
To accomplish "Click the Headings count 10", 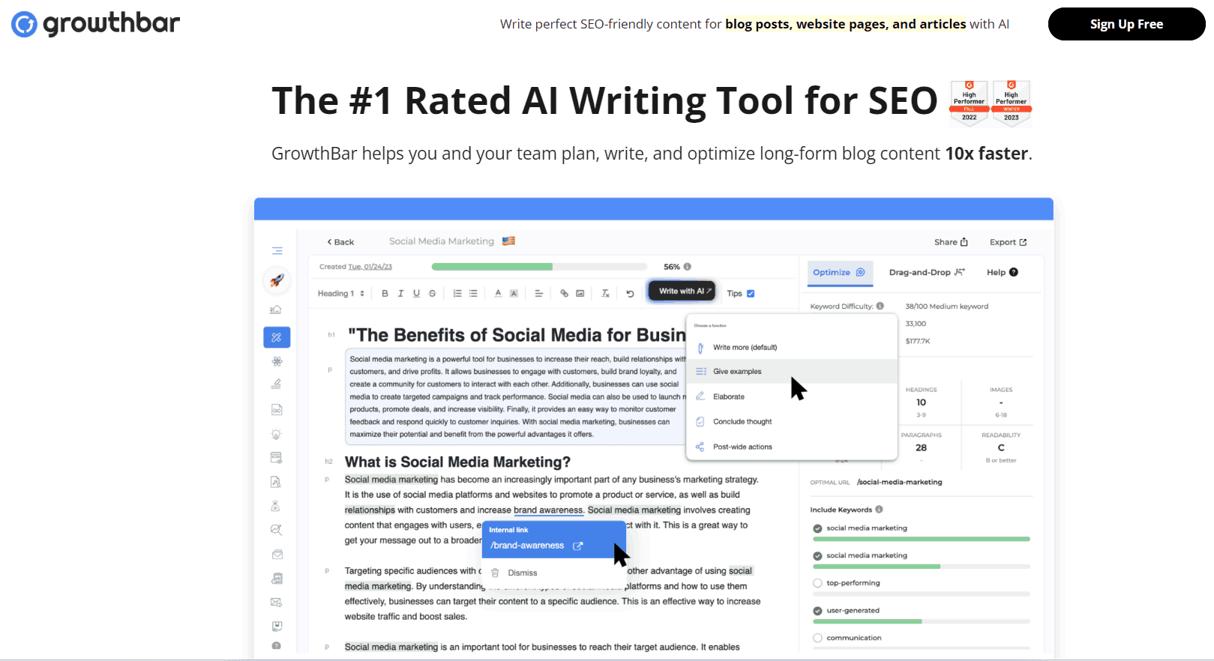I will tap(921, 402).
